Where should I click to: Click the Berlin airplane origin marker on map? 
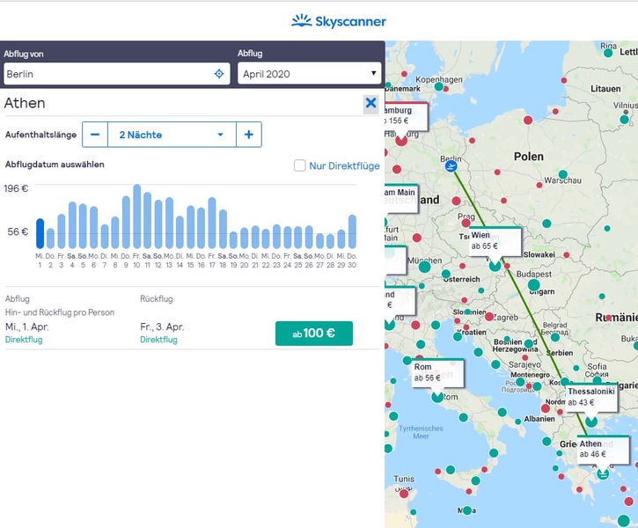451,166
